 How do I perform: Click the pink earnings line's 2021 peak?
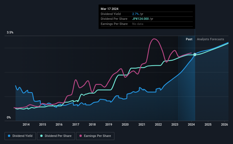point(154,39)
